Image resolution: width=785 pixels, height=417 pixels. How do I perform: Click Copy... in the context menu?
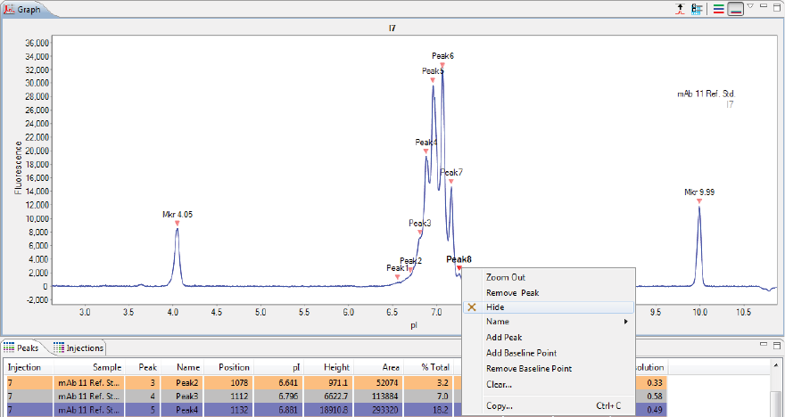(499, 405)
